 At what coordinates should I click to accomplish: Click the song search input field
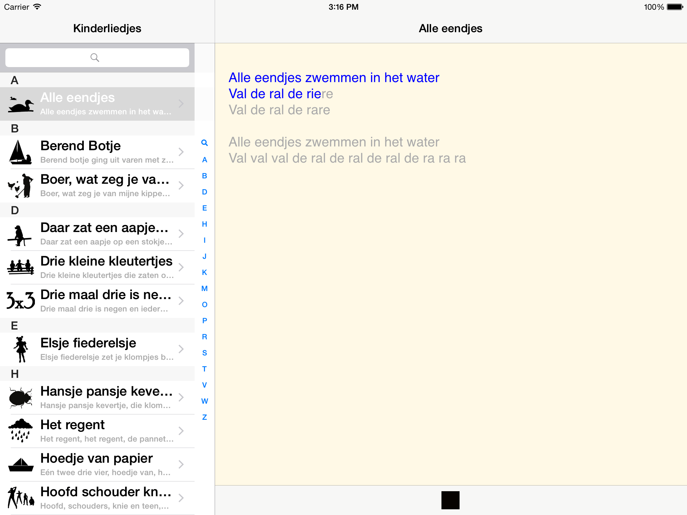pos(97,58)
